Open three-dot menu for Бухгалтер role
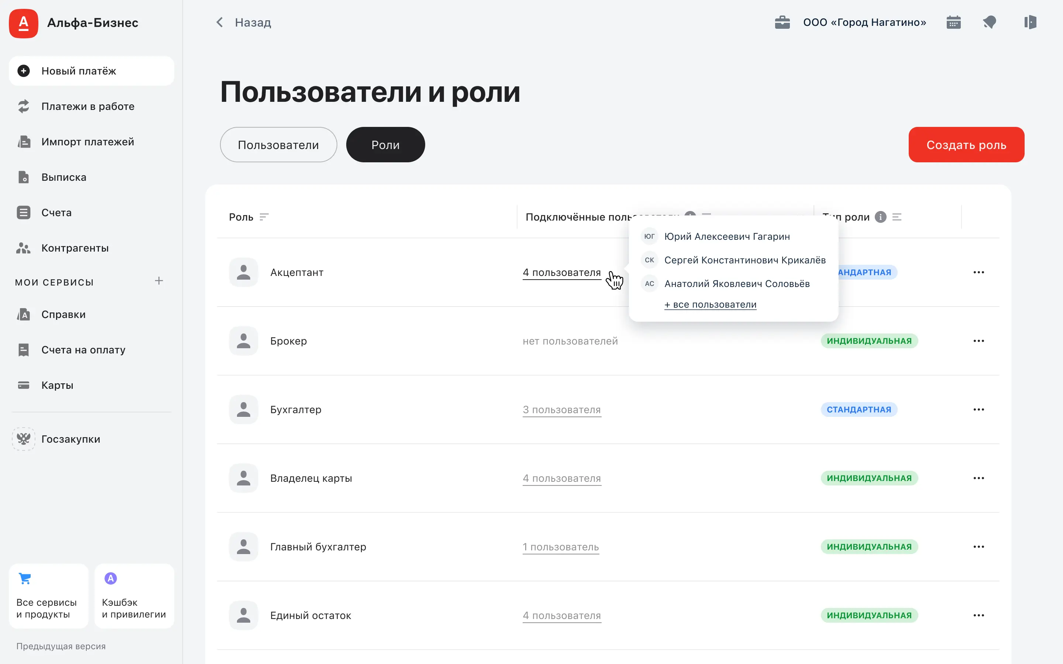The height and width of the screenshot is (664, 1063). (x=978, y=409)
